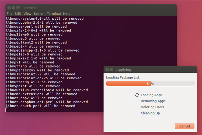The width and height of the screenshot is (202, 135).
Task: Maximize the Terminal window
Action: [x=18, y=8]
